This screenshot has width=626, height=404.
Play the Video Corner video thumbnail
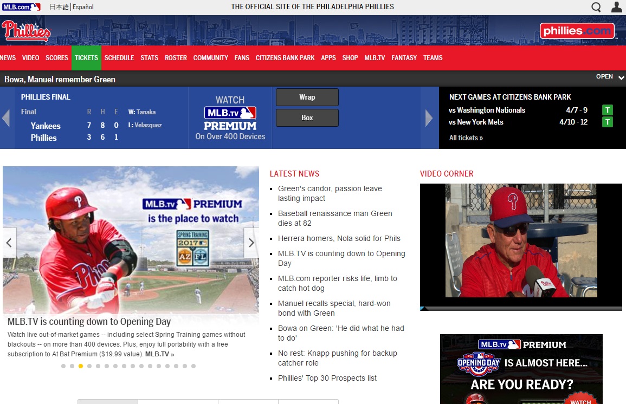click(x=521, y=240)
